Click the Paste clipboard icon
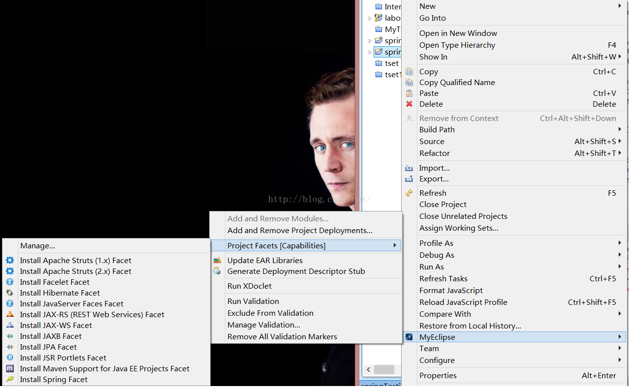 409,93
